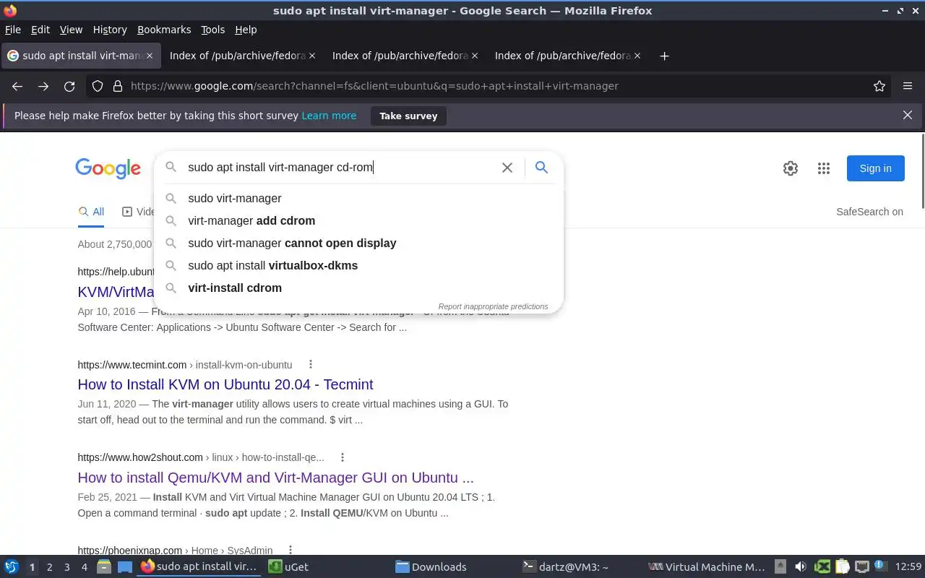Click the show desktop icon in panel
This screenshot has width=925, height=578.
[x=125, y=567]
